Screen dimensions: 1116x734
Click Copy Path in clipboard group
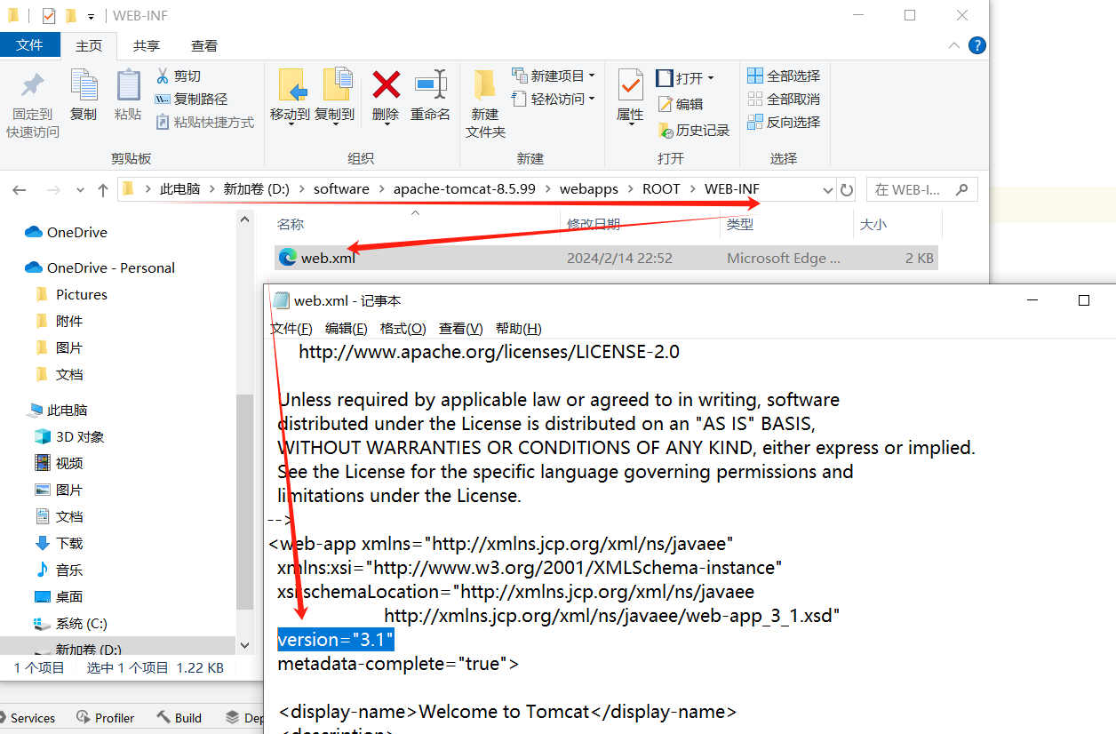click(191, 100)
